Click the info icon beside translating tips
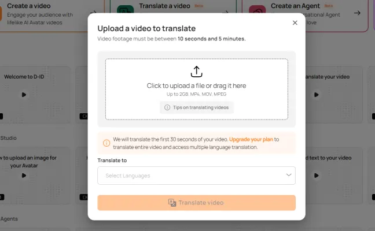Image resolution: width=375 pixels, height=231 pixels. [167, 107]
